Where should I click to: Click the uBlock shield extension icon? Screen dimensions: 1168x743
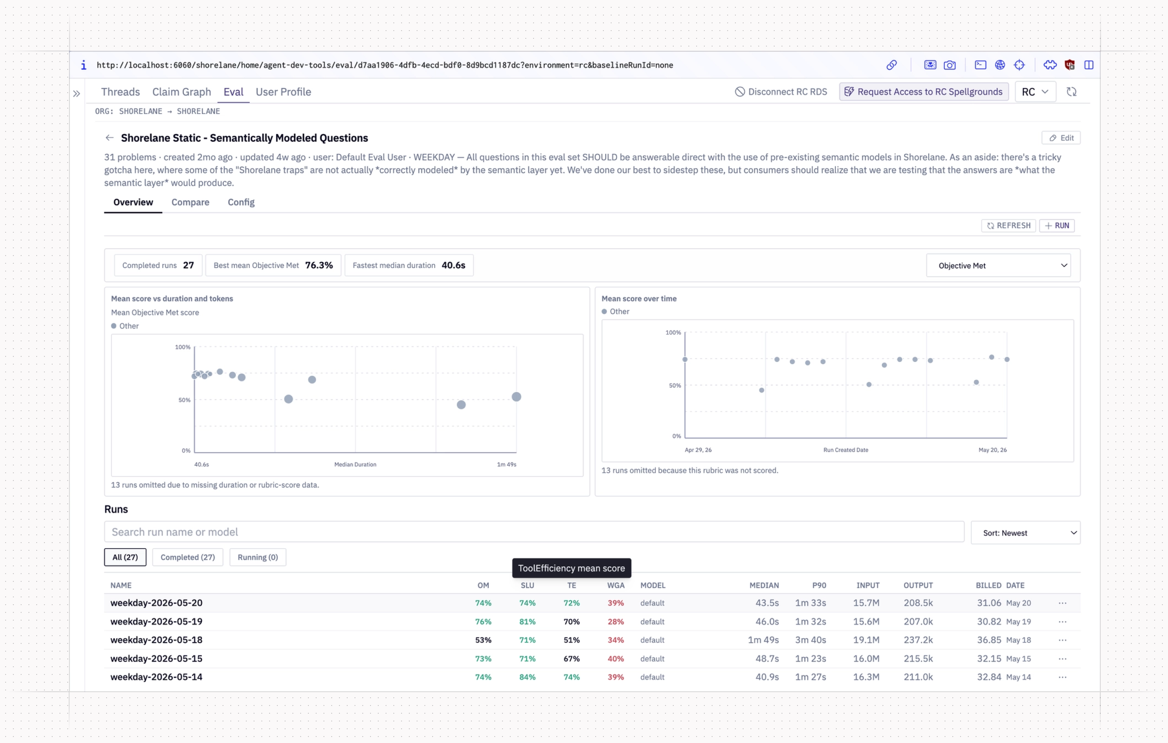[x=1070, y=65]
